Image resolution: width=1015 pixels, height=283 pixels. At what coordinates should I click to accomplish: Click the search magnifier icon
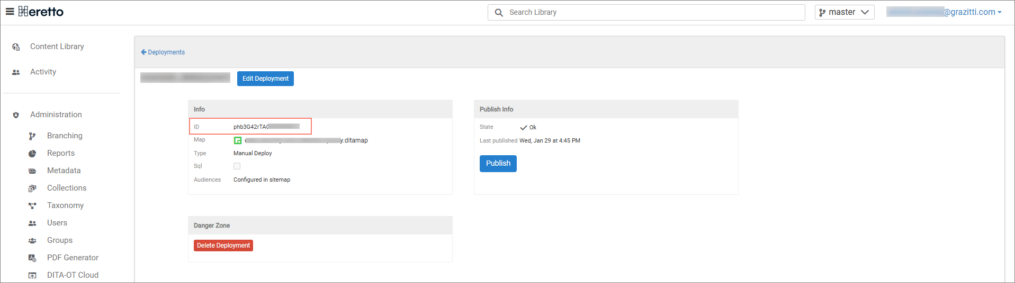pyautogui.click(x=498, y=13)
